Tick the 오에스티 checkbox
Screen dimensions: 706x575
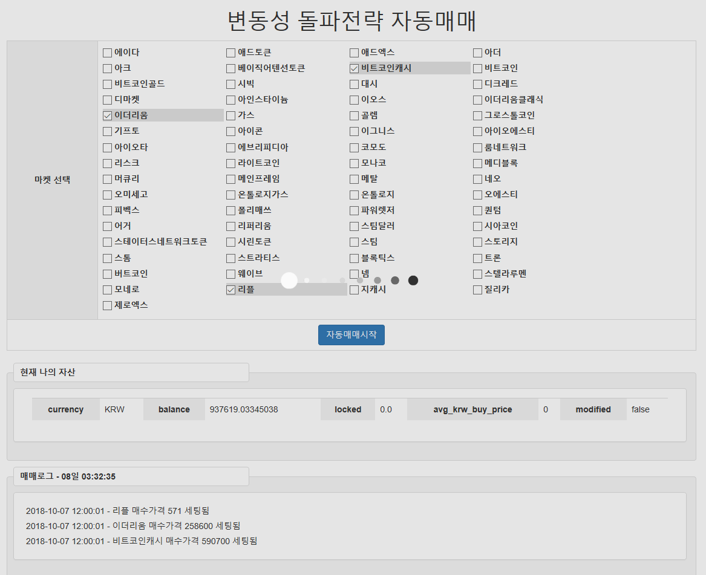point(477,195)
